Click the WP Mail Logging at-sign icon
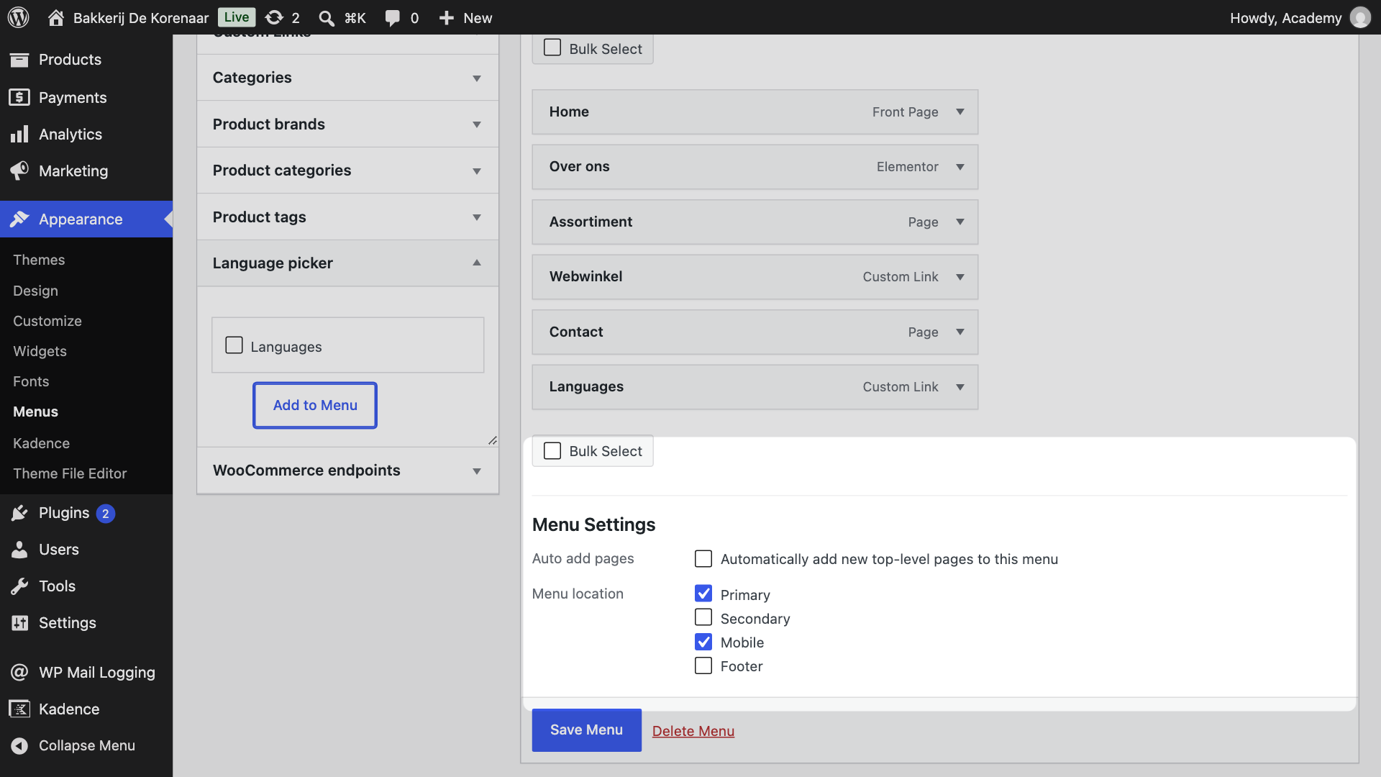This screenshot has height=777, width=1381. click(19, 672)
